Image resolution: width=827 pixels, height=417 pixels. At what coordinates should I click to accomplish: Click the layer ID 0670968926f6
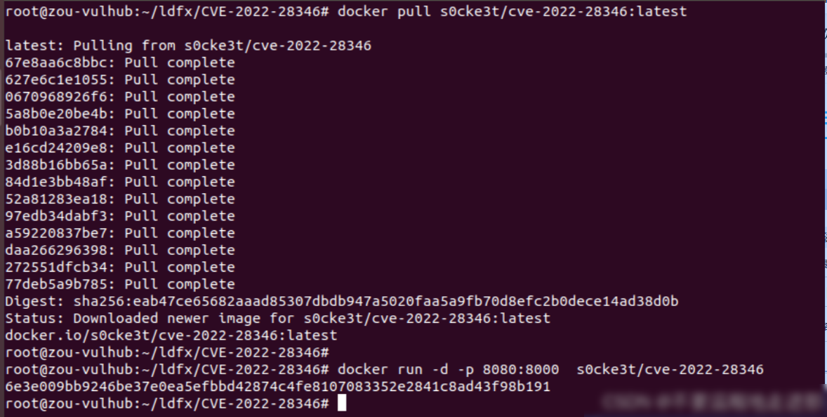coord(59,97)
